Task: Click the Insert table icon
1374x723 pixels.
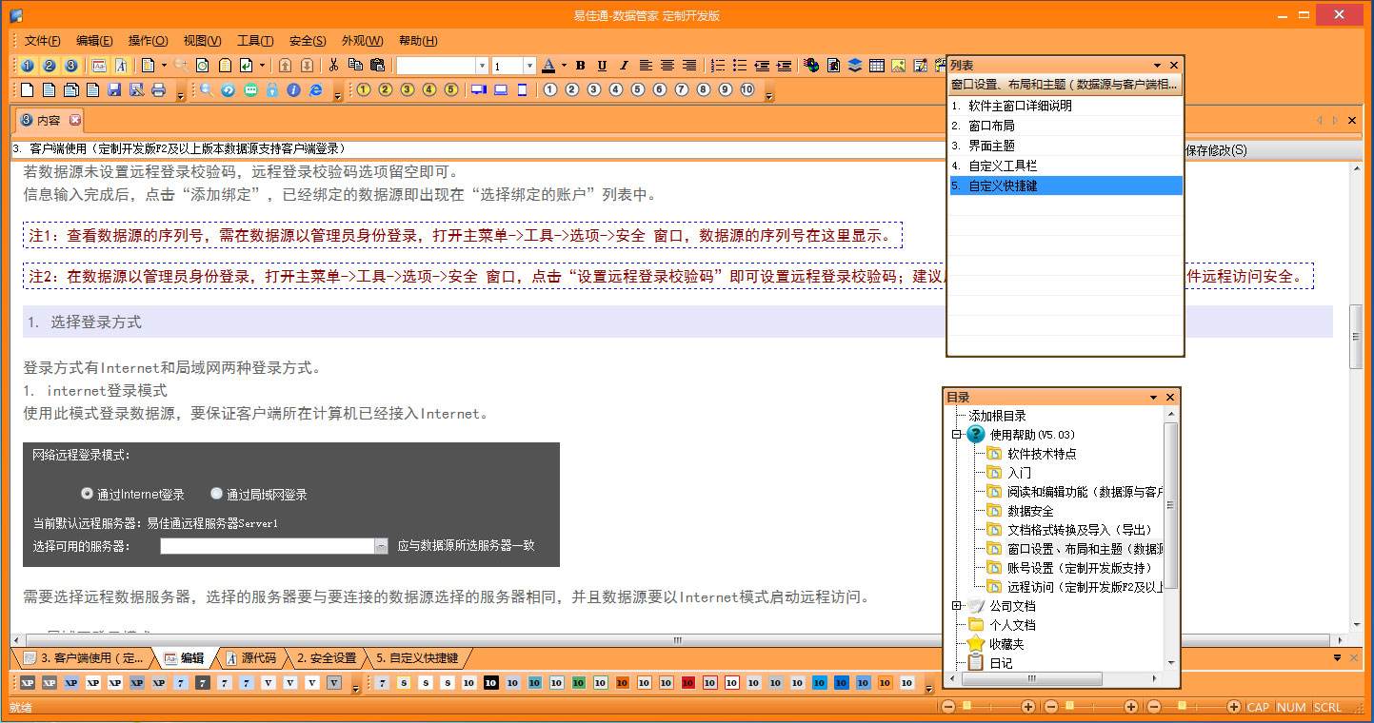Action: pyautogui.click(x=877, y=66)
